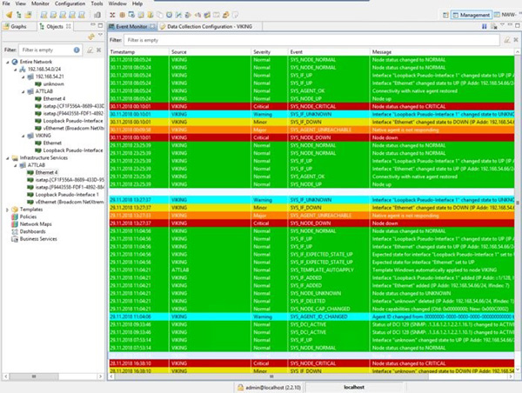Close the Objects panel filter bar
The width and height of the screenshot is (522, 393).
tap(99, 50)
